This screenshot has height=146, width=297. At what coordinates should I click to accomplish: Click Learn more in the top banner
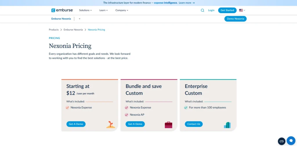185,3
